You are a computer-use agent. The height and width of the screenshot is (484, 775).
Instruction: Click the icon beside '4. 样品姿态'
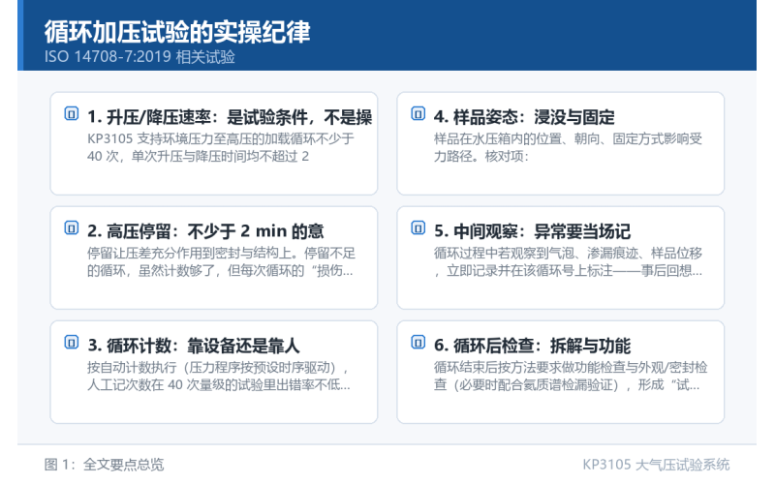(418, 113)
